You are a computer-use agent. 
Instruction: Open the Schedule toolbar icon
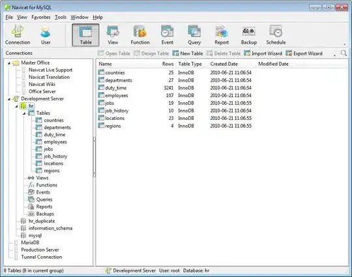point(276,35)
